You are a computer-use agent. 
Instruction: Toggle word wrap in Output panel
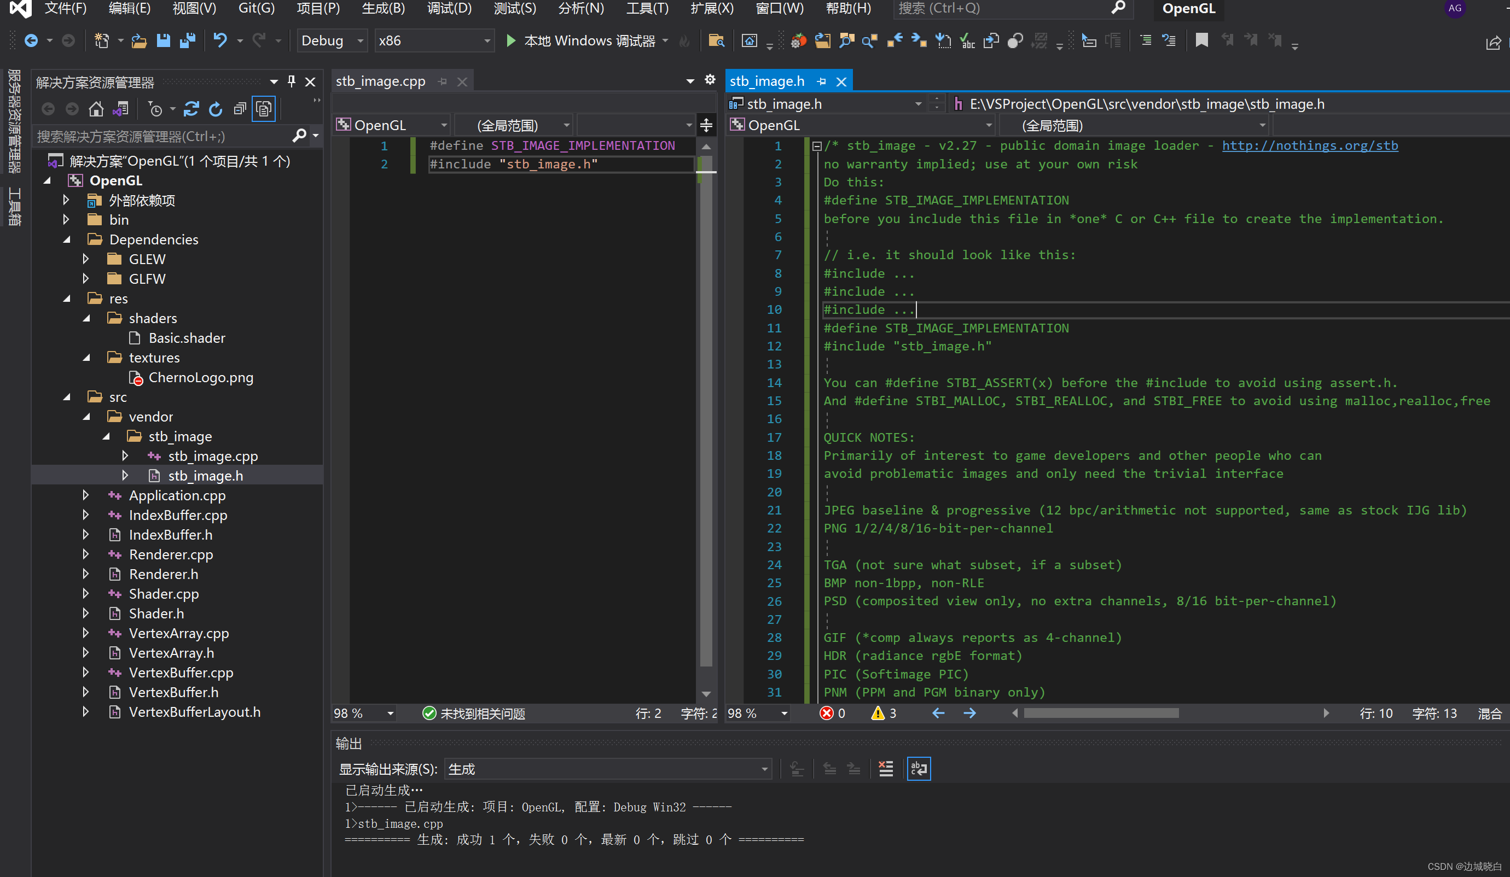[919, 769]
